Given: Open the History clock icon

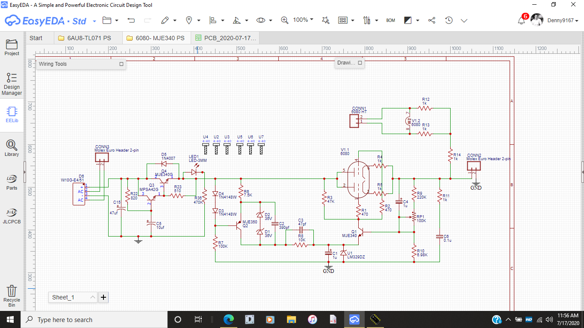Looking at the screenshot, I should tap(448, 20).
